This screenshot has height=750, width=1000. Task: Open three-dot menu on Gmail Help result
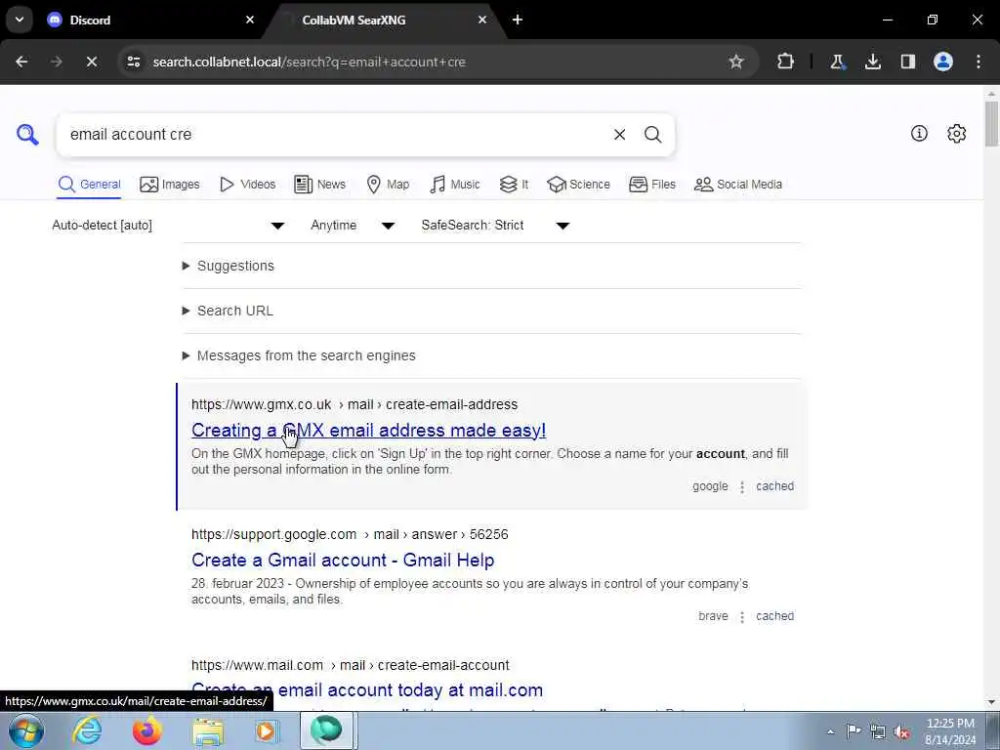point(742,617)
